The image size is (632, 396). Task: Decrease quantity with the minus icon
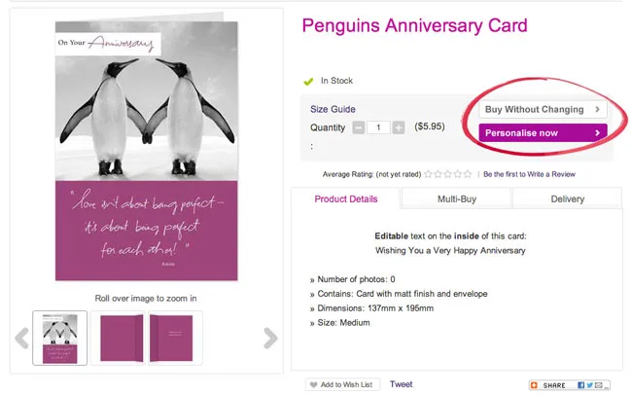click(359, 127)
